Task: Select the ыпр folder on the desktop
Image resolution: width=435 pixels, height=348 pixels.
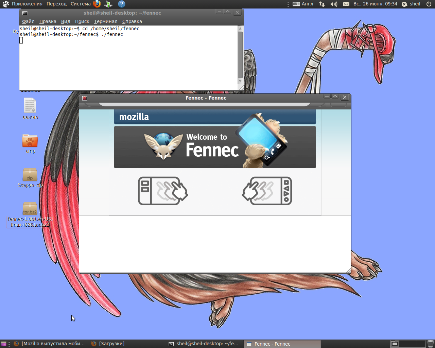Action: (30, 143)
